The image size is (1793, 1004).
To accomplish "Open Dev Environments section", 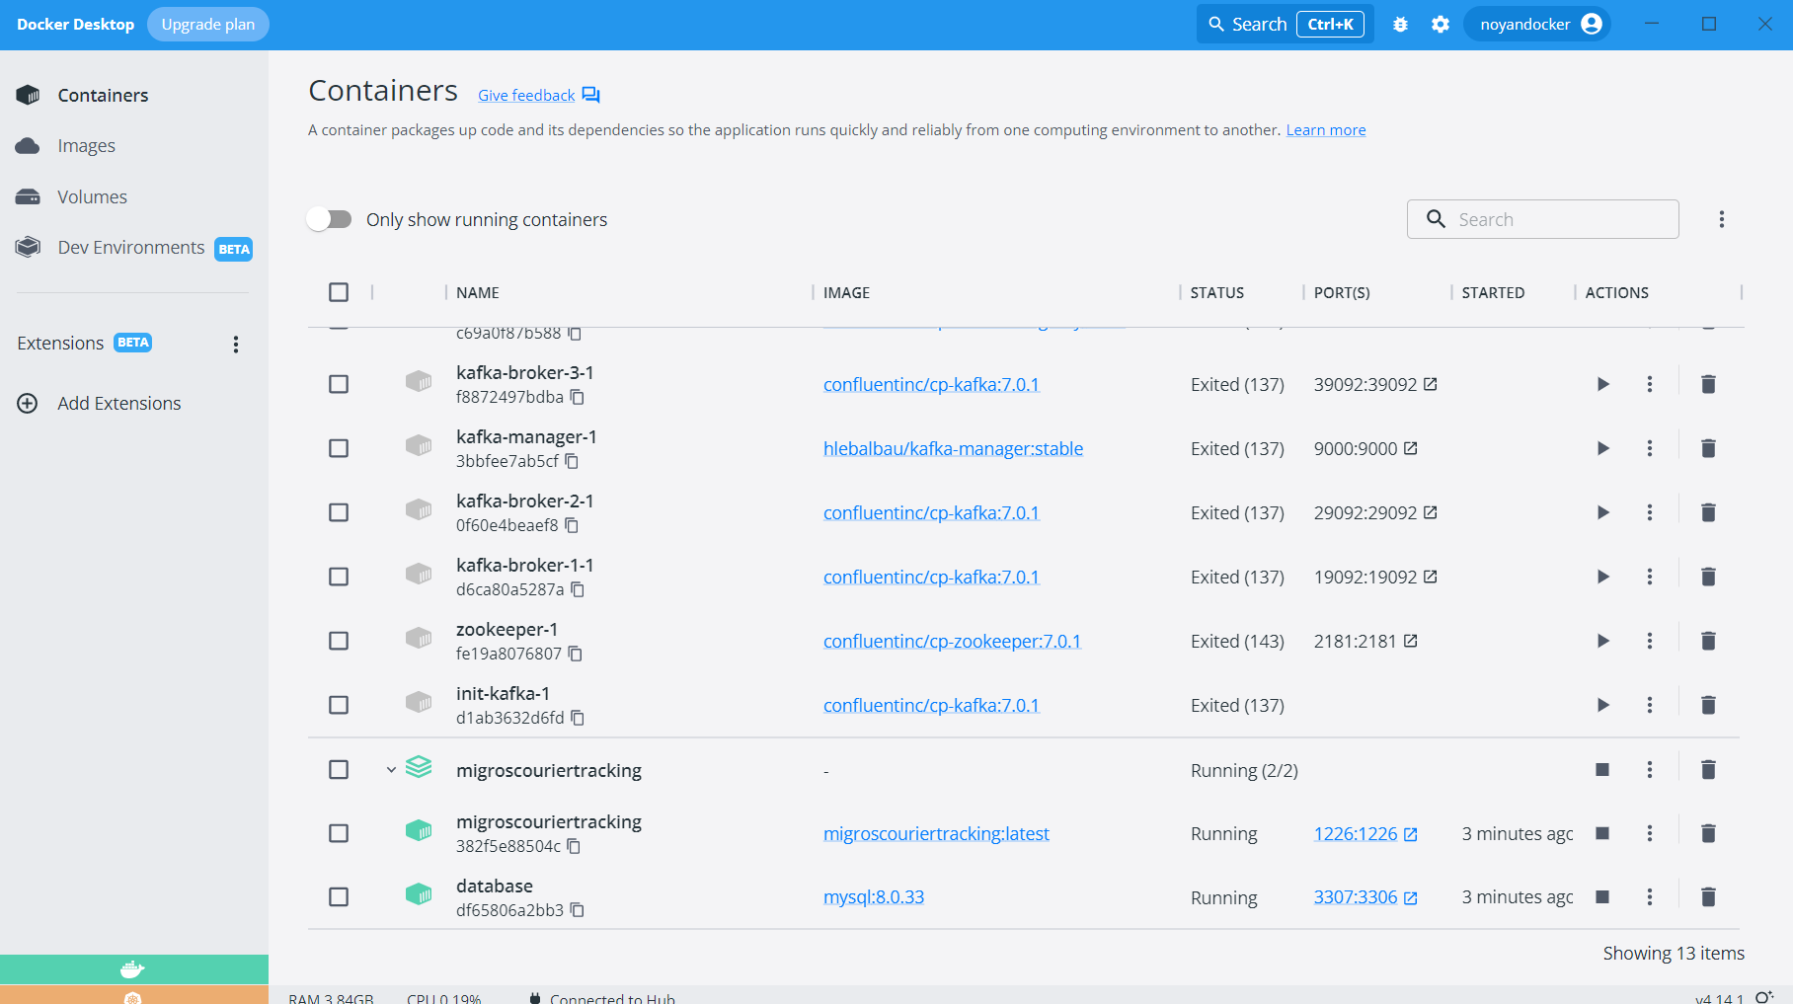I will point(133,248).
